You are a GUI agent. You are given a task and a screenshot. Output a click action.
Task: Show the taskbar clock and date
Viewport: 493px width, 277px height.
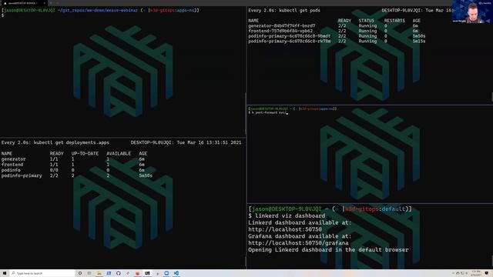click(476, 273)
